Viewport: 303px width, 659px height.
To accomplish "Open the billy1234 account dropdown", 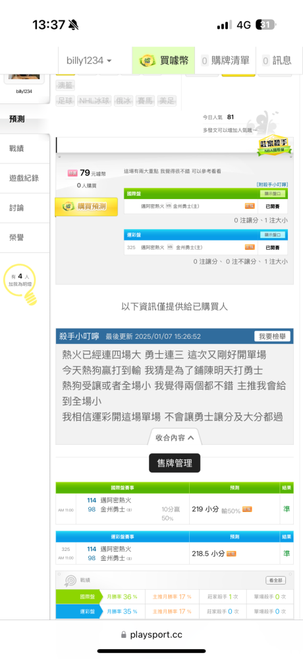I will 89,61.
